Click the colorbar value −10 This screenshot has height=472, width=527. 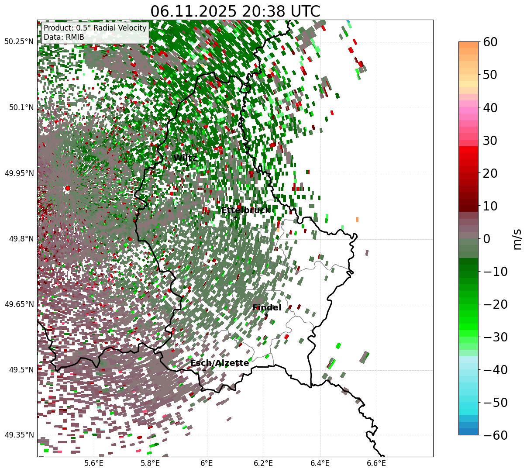(x=495, y=271)
